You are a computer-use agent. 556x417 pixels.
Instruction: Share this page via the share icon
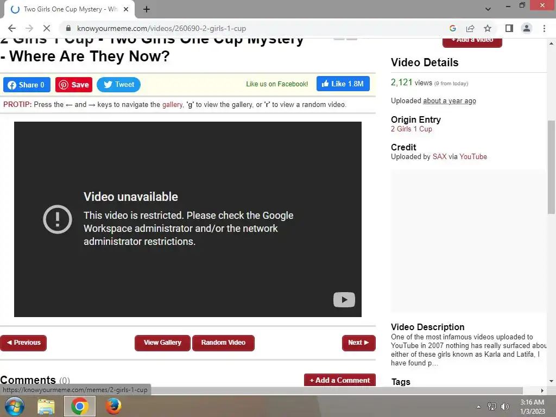[470, 28]
